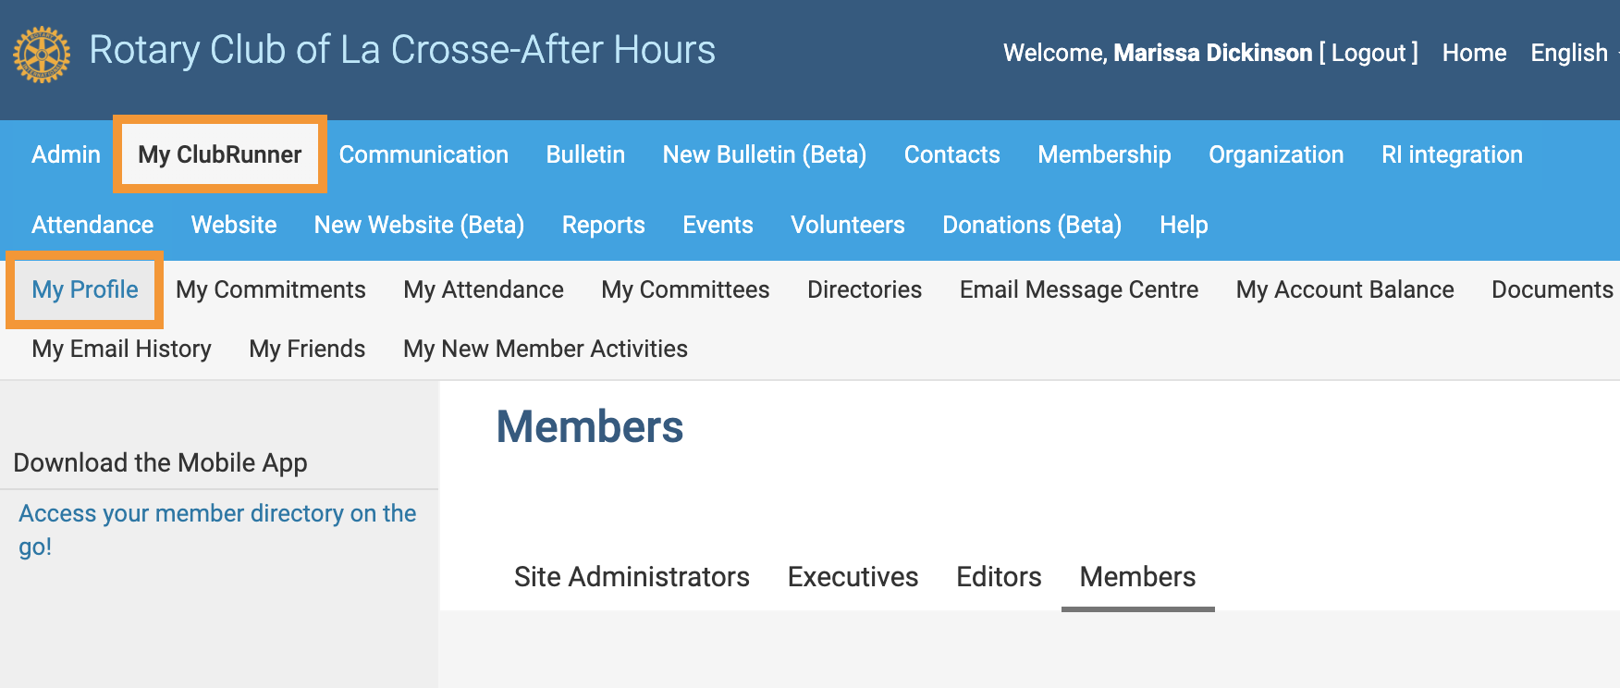The height and width of the screenshot is (688, 1620).
Task: Go to the Home link
Action: click(1474, 53)
